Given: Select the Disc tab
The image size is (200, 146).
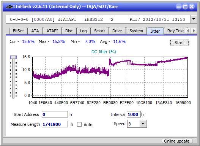Looking at the screenshot, I should 69,31.
